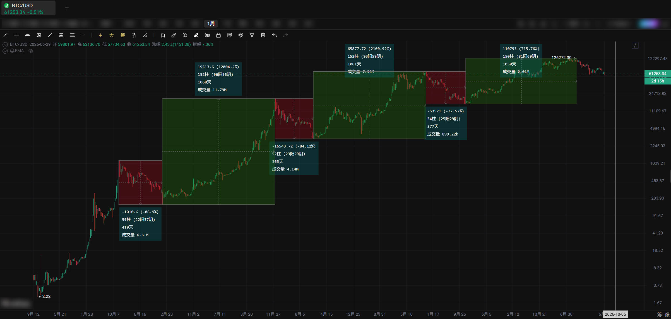Click the undo arrow icon
671x319 pixels.
(275, 35)
